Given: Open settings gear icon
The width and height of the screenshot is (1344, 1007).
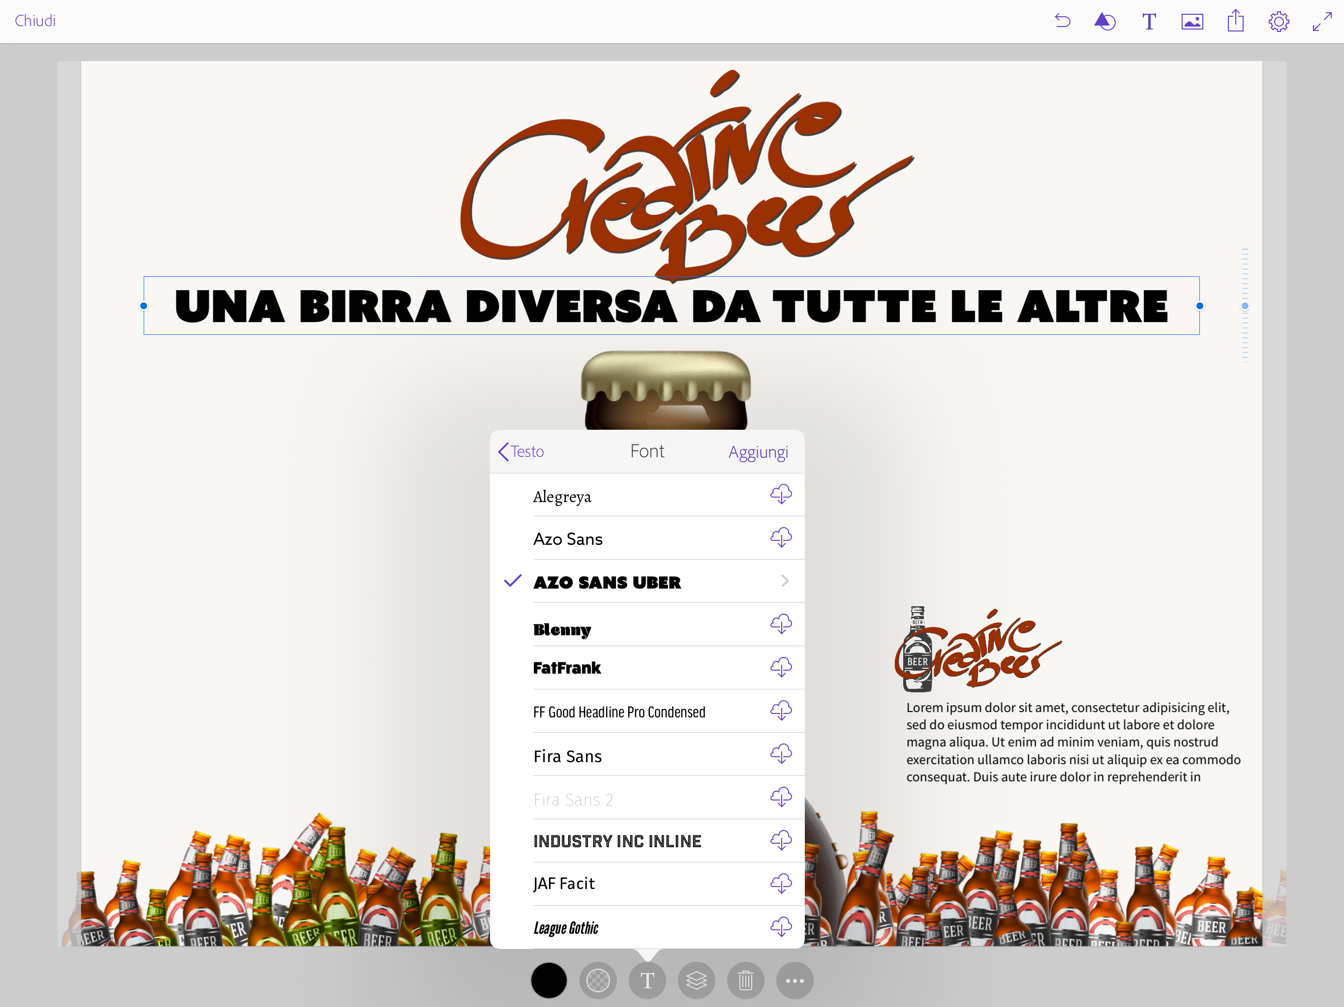Looking at the screenshot, I should pyautogui.click(x=1279, y=22).
